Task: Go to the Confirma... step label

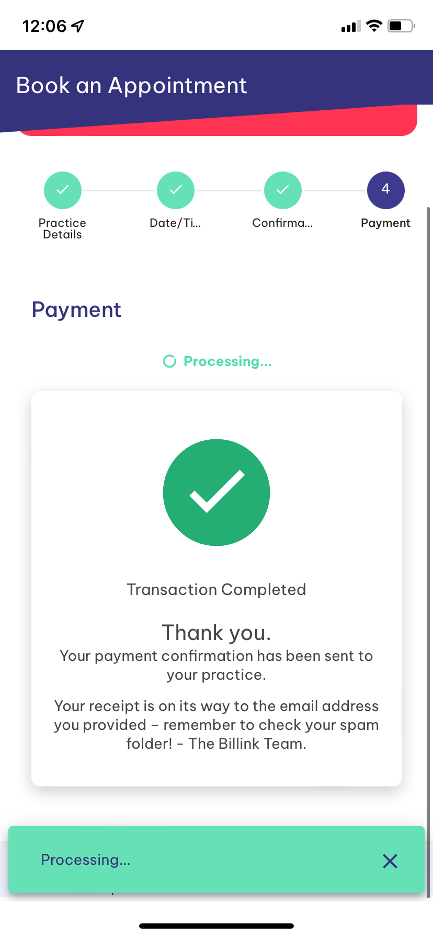Action: tap(282, 223)
